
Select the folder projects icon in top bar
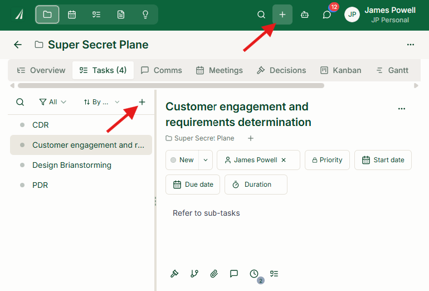[47, 14]
